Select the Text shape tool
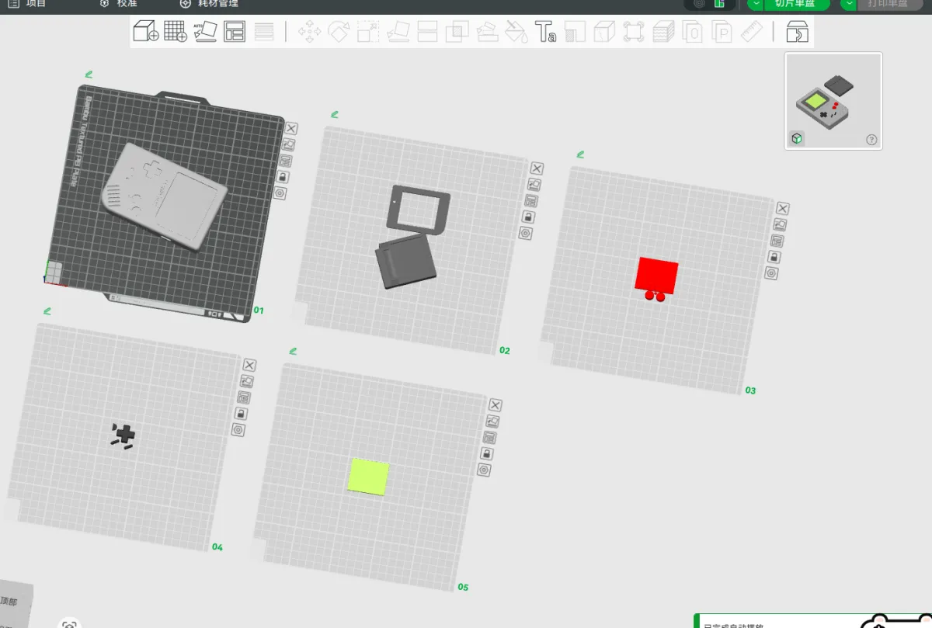 click(546, 32)
